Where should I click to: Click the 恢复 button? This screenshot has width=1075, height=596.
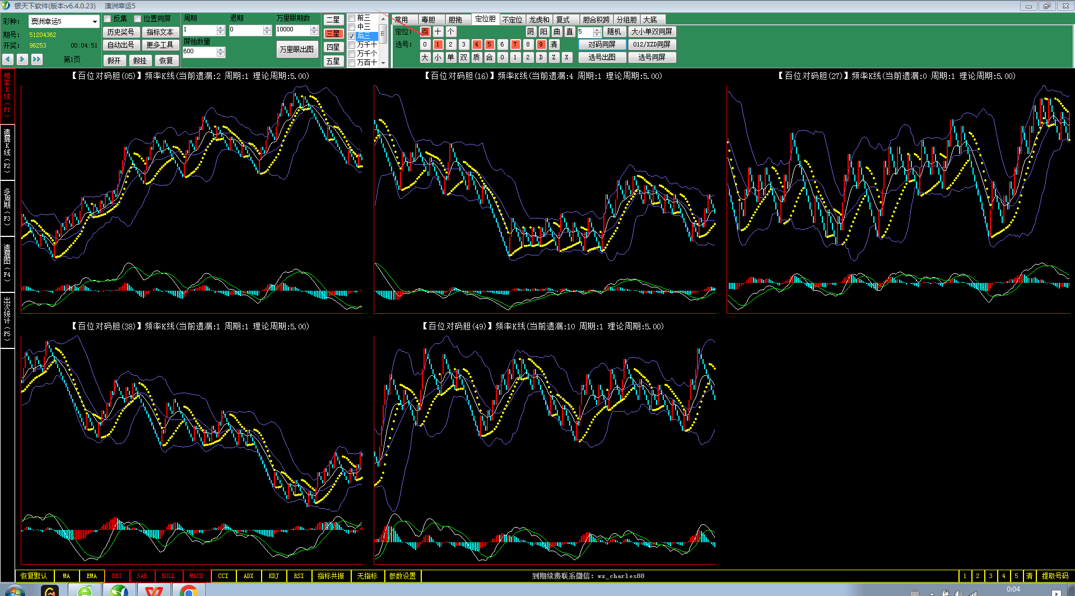[x=166, y=60]
